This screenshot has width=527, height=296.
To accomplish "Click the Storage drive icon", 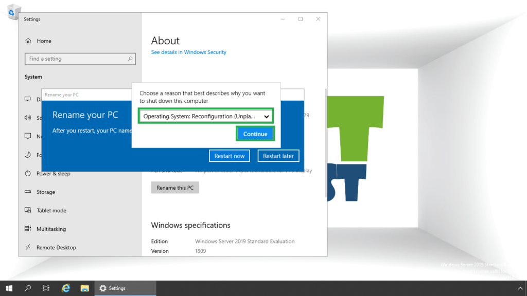I will [28, 192].
